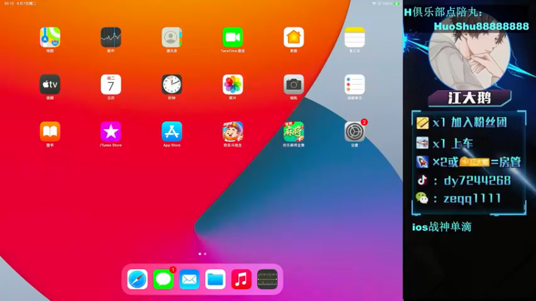Open the App Store
This screenshot has height=301, width=536.
[x=172, y=131]
